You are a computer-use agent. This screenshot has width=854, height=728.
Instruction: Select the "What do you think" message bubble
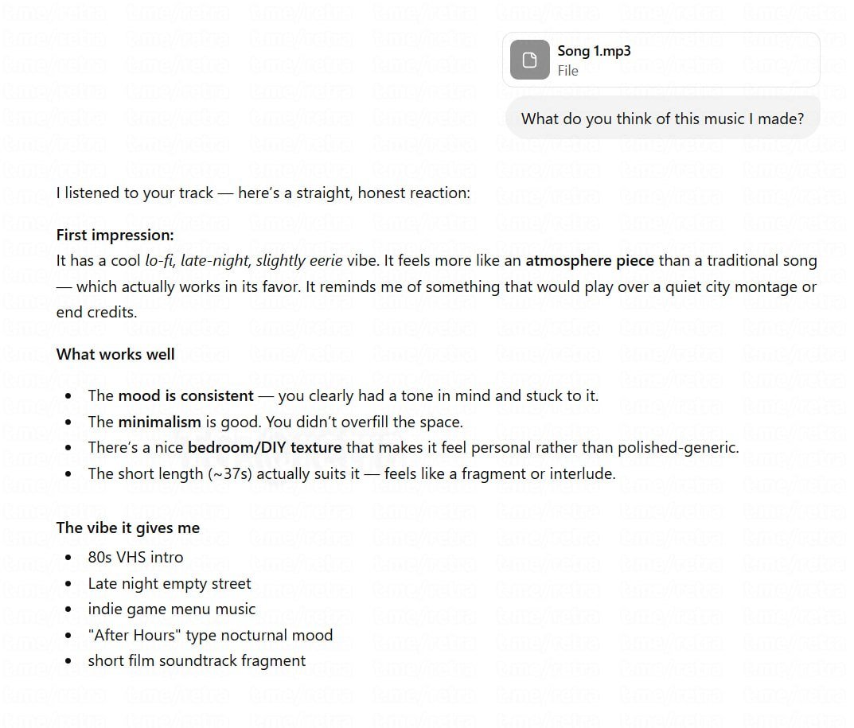click(662, 119)
